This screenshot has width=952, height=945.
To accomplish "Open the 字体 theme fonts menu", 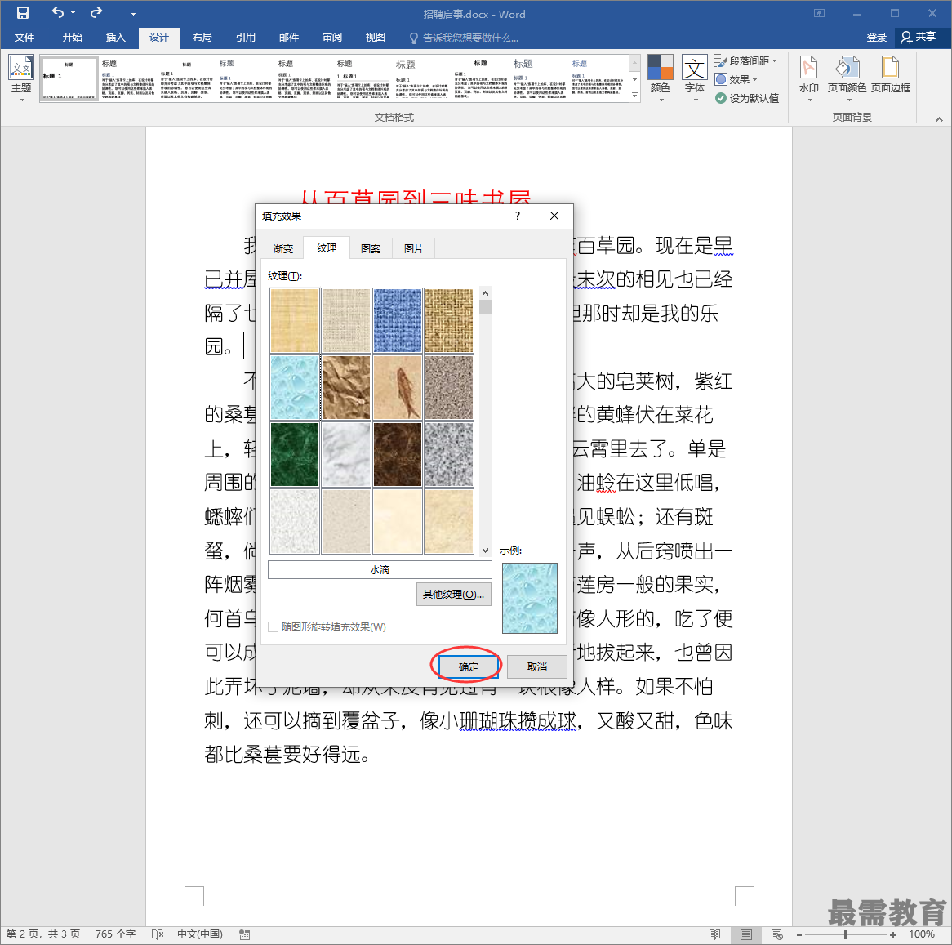I will coord(695,78).
